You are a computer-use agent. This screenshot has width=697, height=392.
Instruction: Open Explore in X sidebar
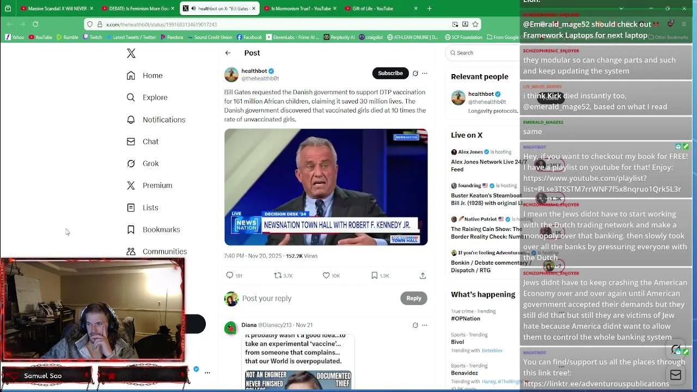(147, 97)
